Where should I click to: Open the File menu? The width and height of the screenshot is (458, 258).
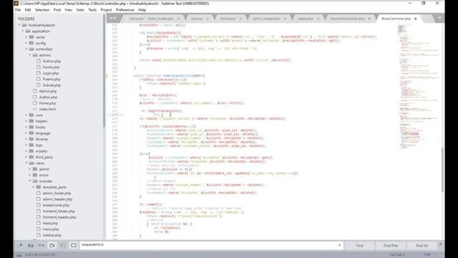18,10
